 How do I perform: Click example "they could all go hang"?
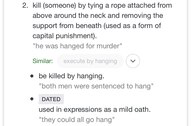(x=77, y=119)
